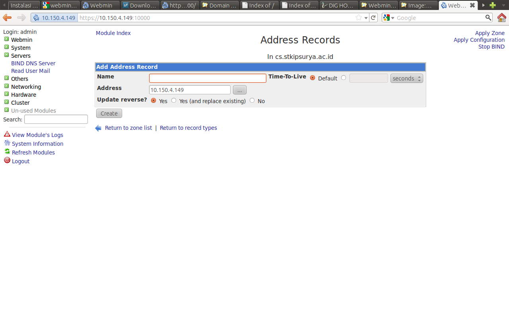Expand the System category
This screenshot has width=509, height=309.
pos(6,47)
